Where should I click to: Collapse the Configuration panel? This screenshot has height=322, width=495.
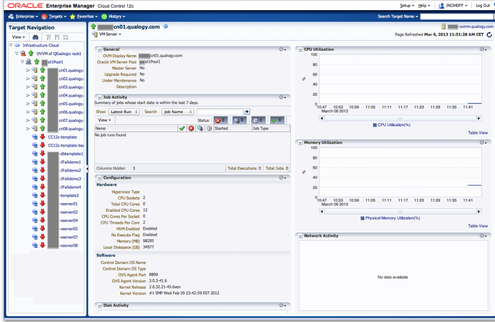click(100, 178)
